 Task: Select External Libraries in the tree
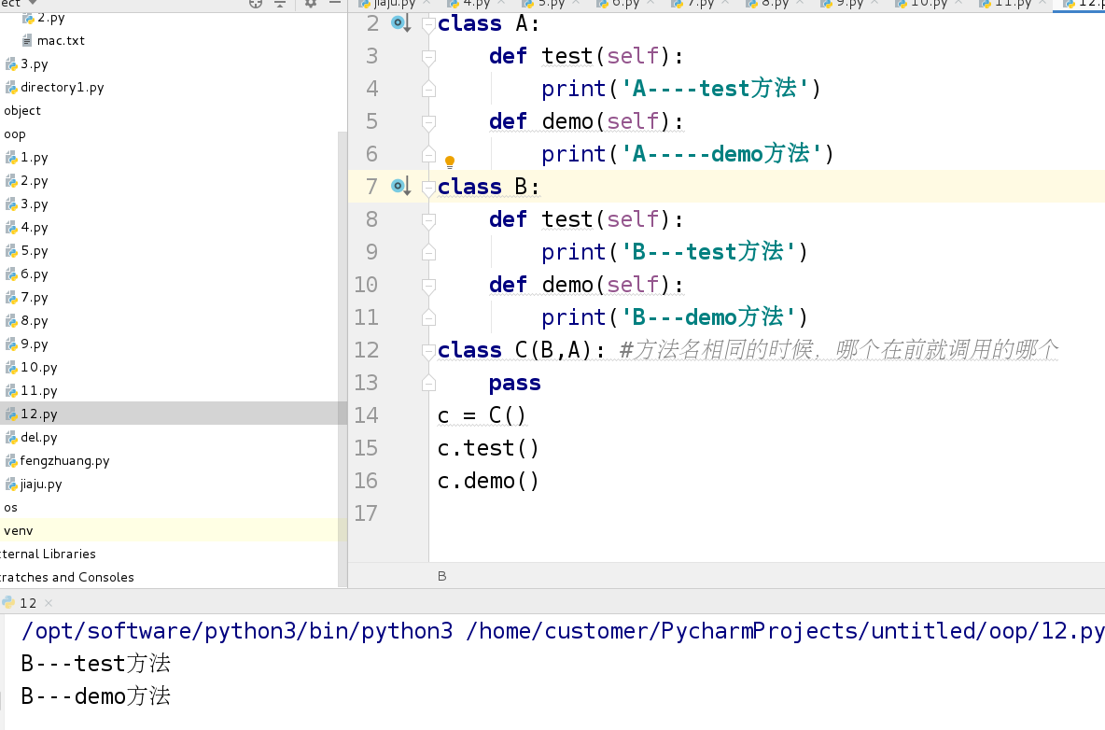tap(48, 554)
